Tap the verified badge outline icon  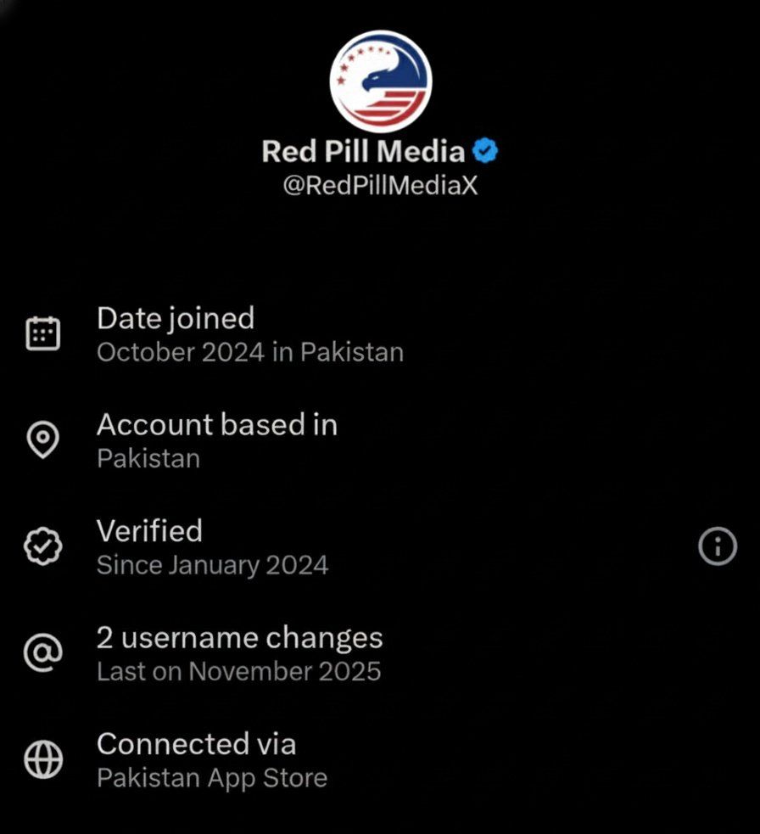[43, 546]
